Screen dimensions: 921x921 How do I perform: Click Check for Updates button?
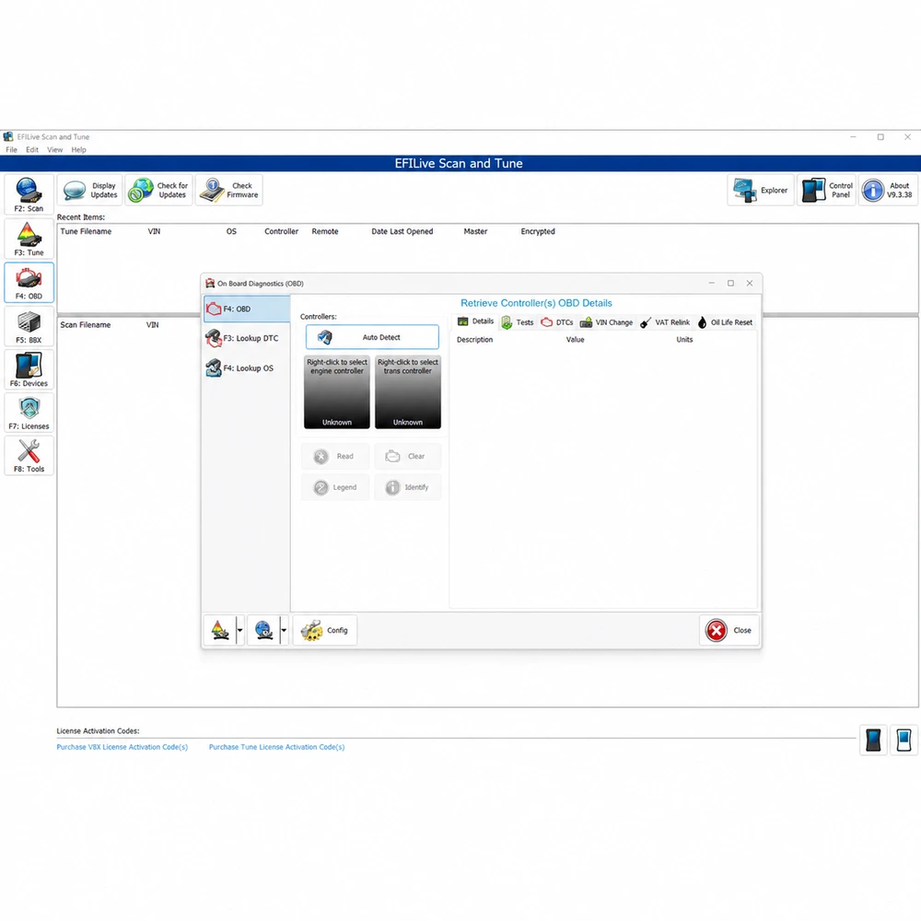[x=158, y=190]
